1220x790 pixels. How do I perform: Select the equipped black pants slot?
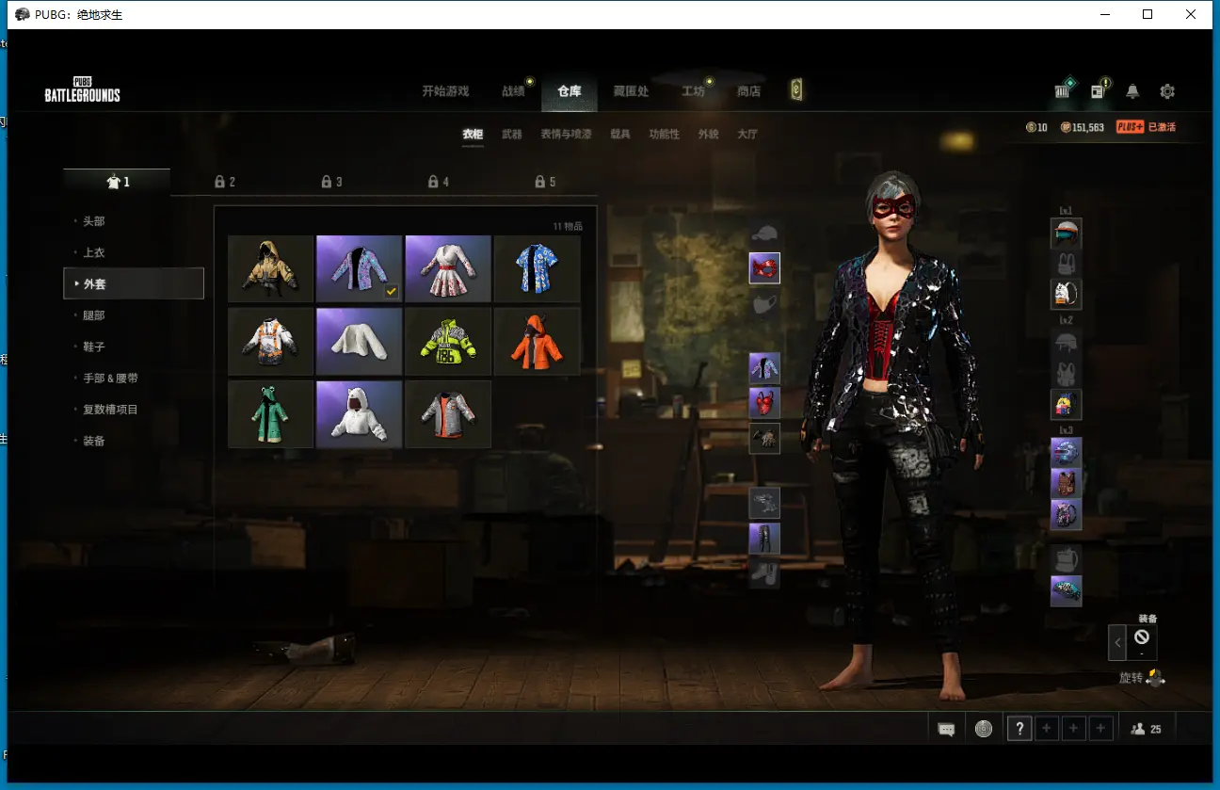point(764,539)
